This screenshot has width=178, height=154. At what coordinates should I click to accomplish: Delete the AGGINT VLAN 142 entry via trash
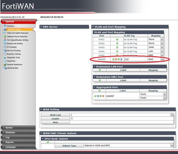(x=121, y=59)
